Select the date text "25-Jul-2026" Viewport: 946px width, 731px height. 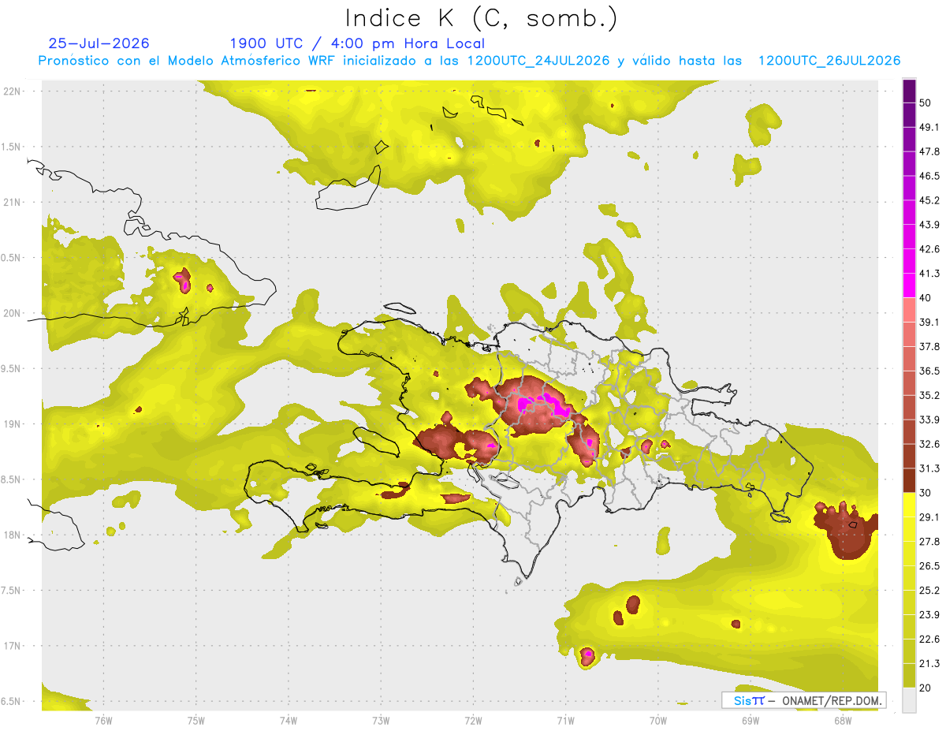click(99, 43)
